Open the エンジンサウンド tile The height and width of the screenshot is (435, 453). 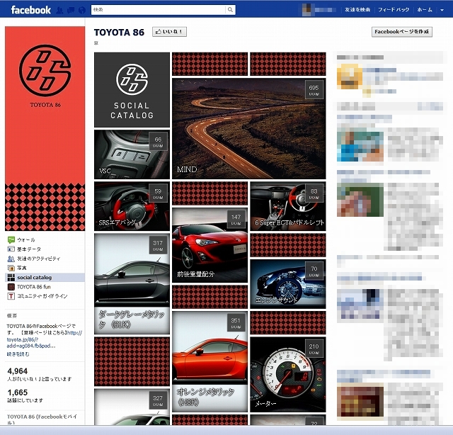tap(288, 283)
